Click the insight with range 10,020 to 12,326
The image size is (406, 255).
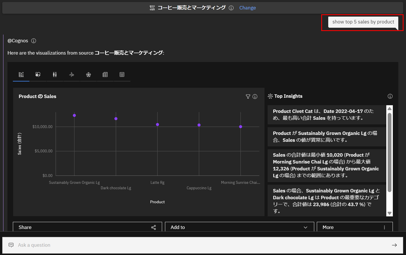(327, 165)
